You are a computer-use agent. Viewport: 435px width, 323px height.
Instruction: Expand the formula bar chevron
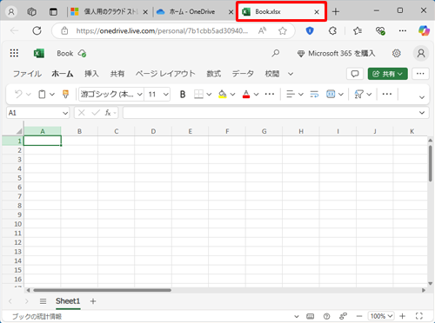(422, 113)
